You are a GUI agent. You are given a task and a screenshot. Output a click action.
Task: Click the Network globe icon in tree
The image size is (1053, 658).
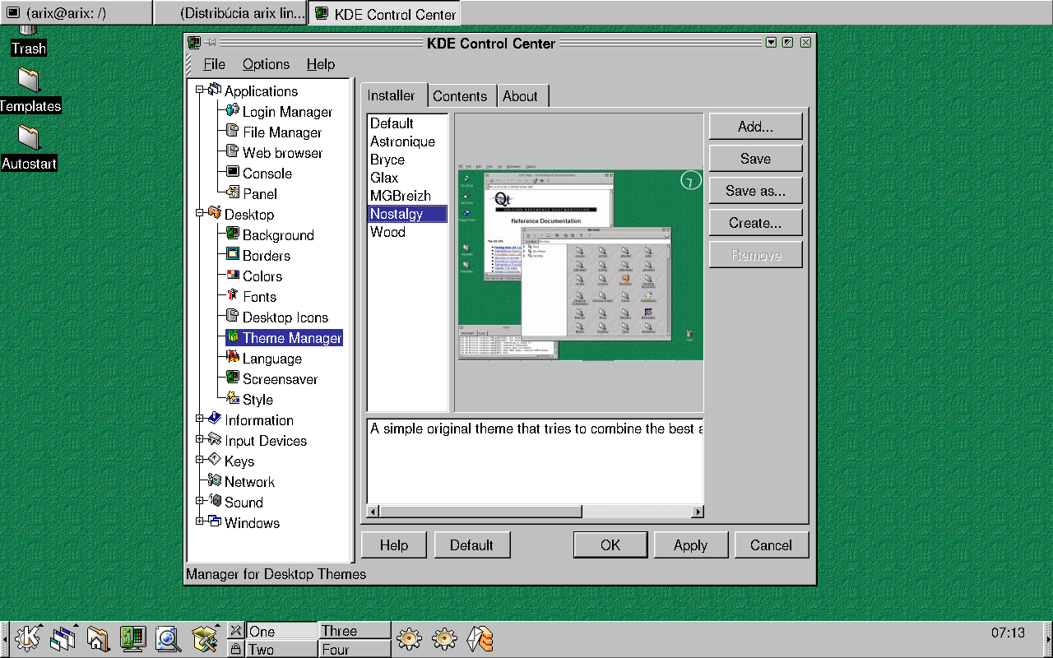[x=215, y=481]
